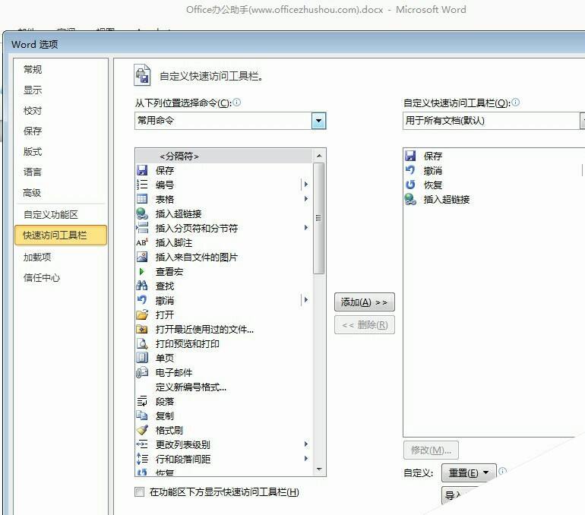Open the 校对 options category
This screenshot has width=585, height=515.
point(33,111)
